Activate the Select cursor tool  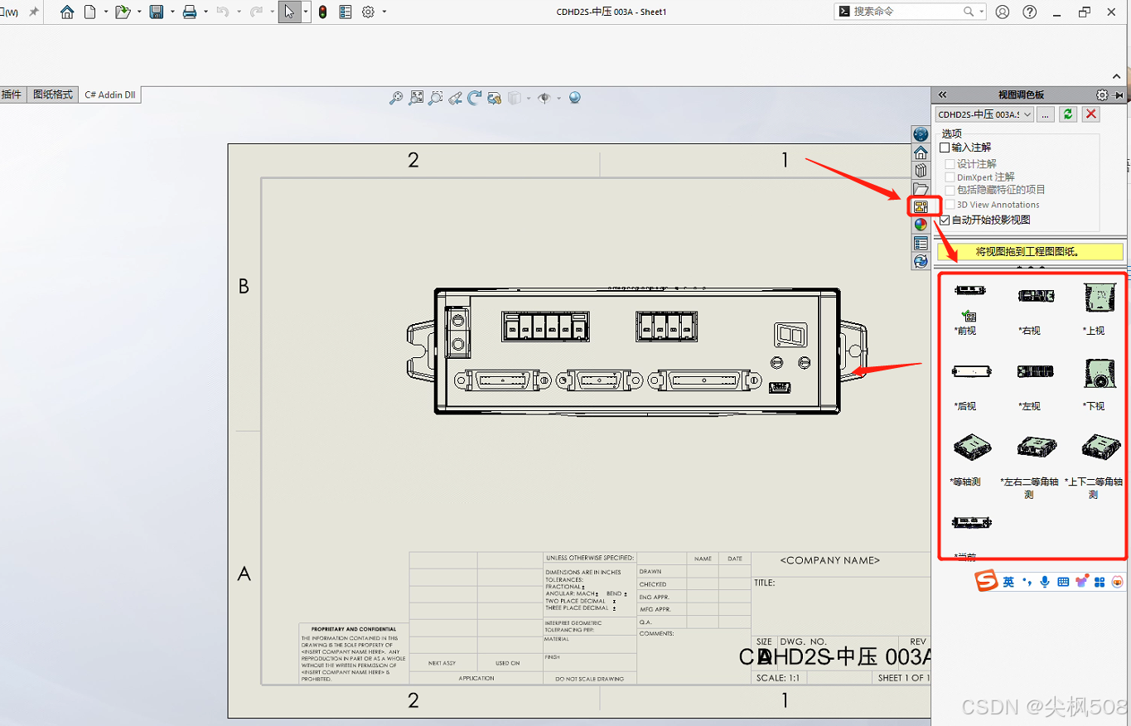(289, 12)
